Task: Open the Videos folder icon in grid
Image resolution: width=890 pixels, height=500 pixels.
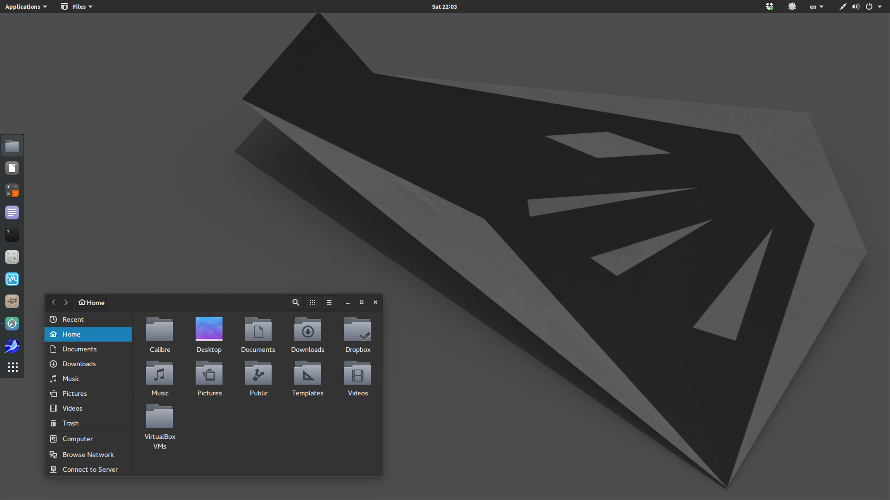Action: pos(357,379)
